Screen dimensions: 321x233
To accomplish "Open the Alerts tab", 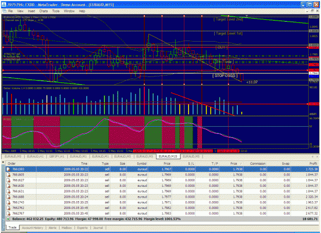I will click(52, 228).
